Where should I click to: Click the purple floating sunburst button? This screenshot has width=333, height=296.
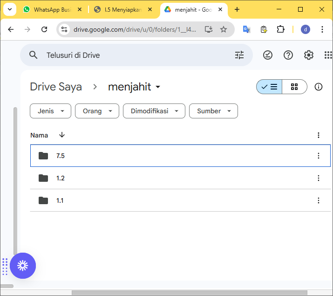point(23,266)
